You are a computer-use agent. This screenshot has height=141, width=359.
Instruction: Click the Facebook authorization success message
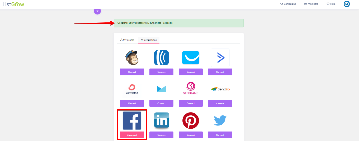[x=179, y=23]
